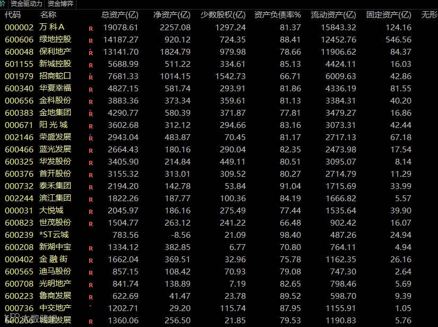Select stock name 新城控股

55,64
